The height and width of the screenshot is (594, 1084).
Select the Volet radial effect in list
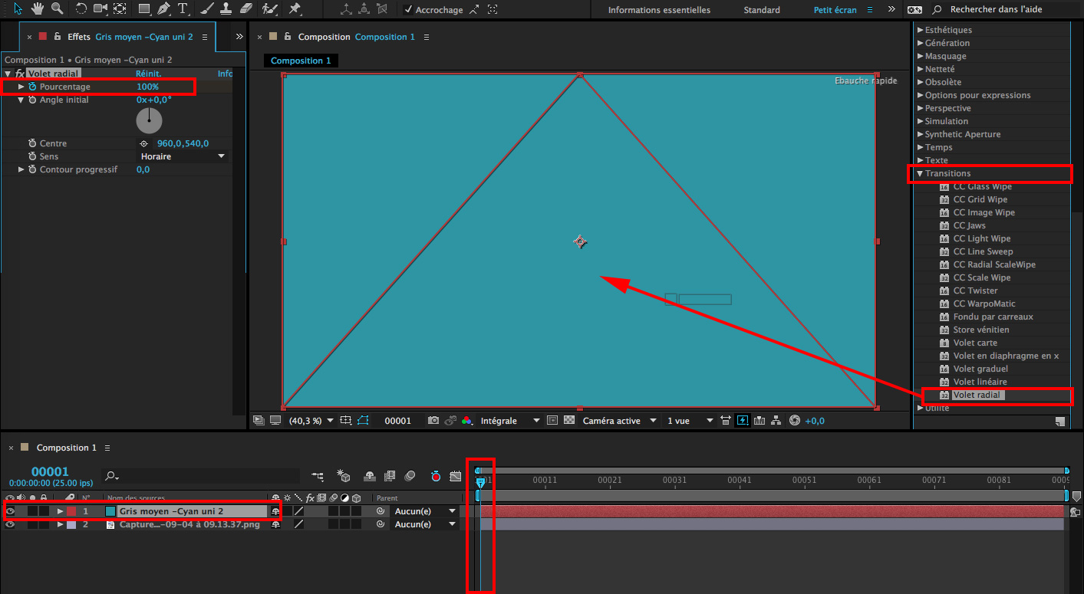click(977, 395)
